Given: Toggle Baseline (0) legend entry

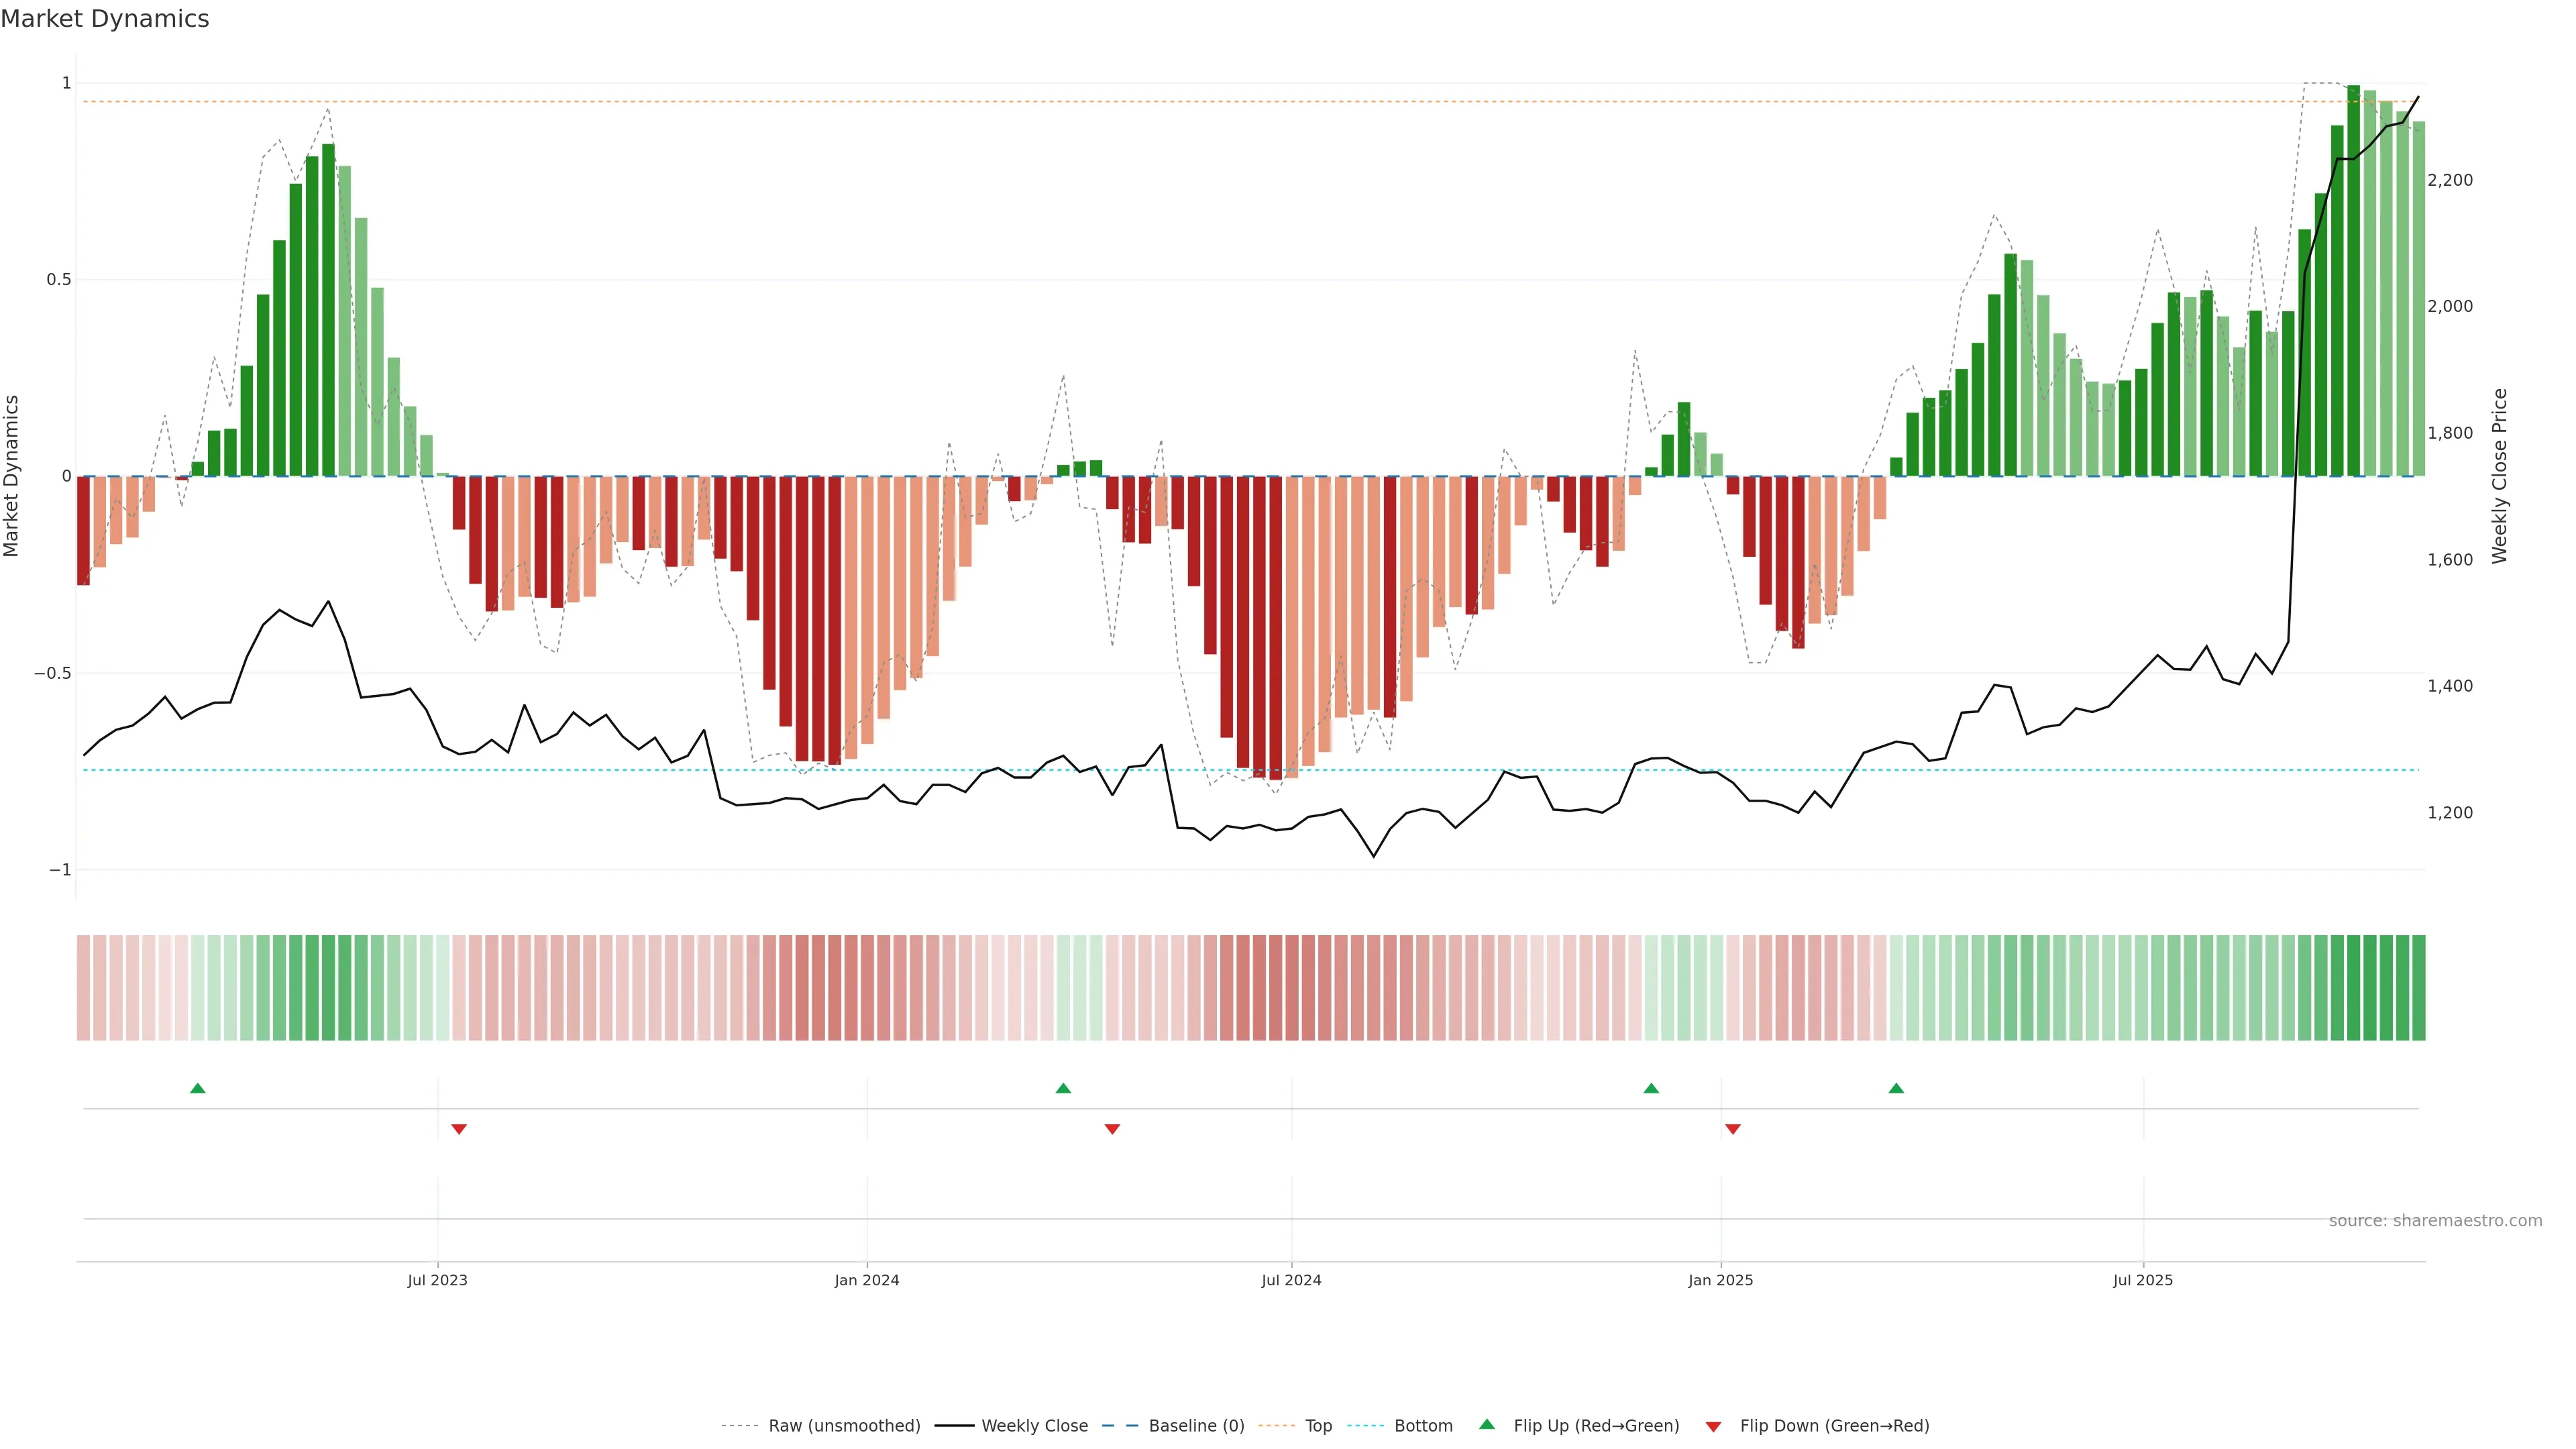Looking at the screenshot, I should 1196,1426.
